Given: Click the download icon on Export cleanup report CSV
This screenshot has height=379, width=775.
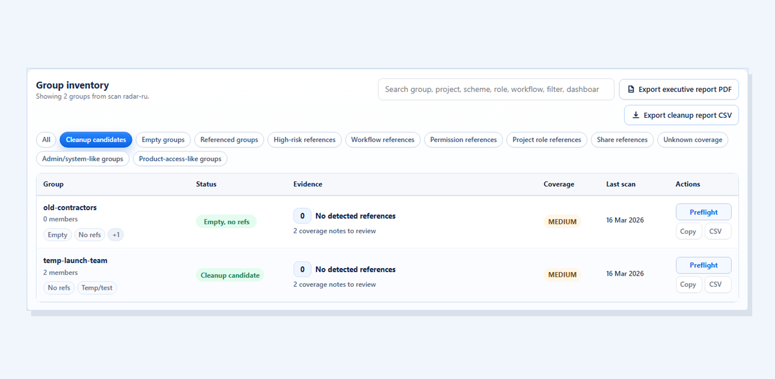Looking at the screenshot, I should (636, 115).
